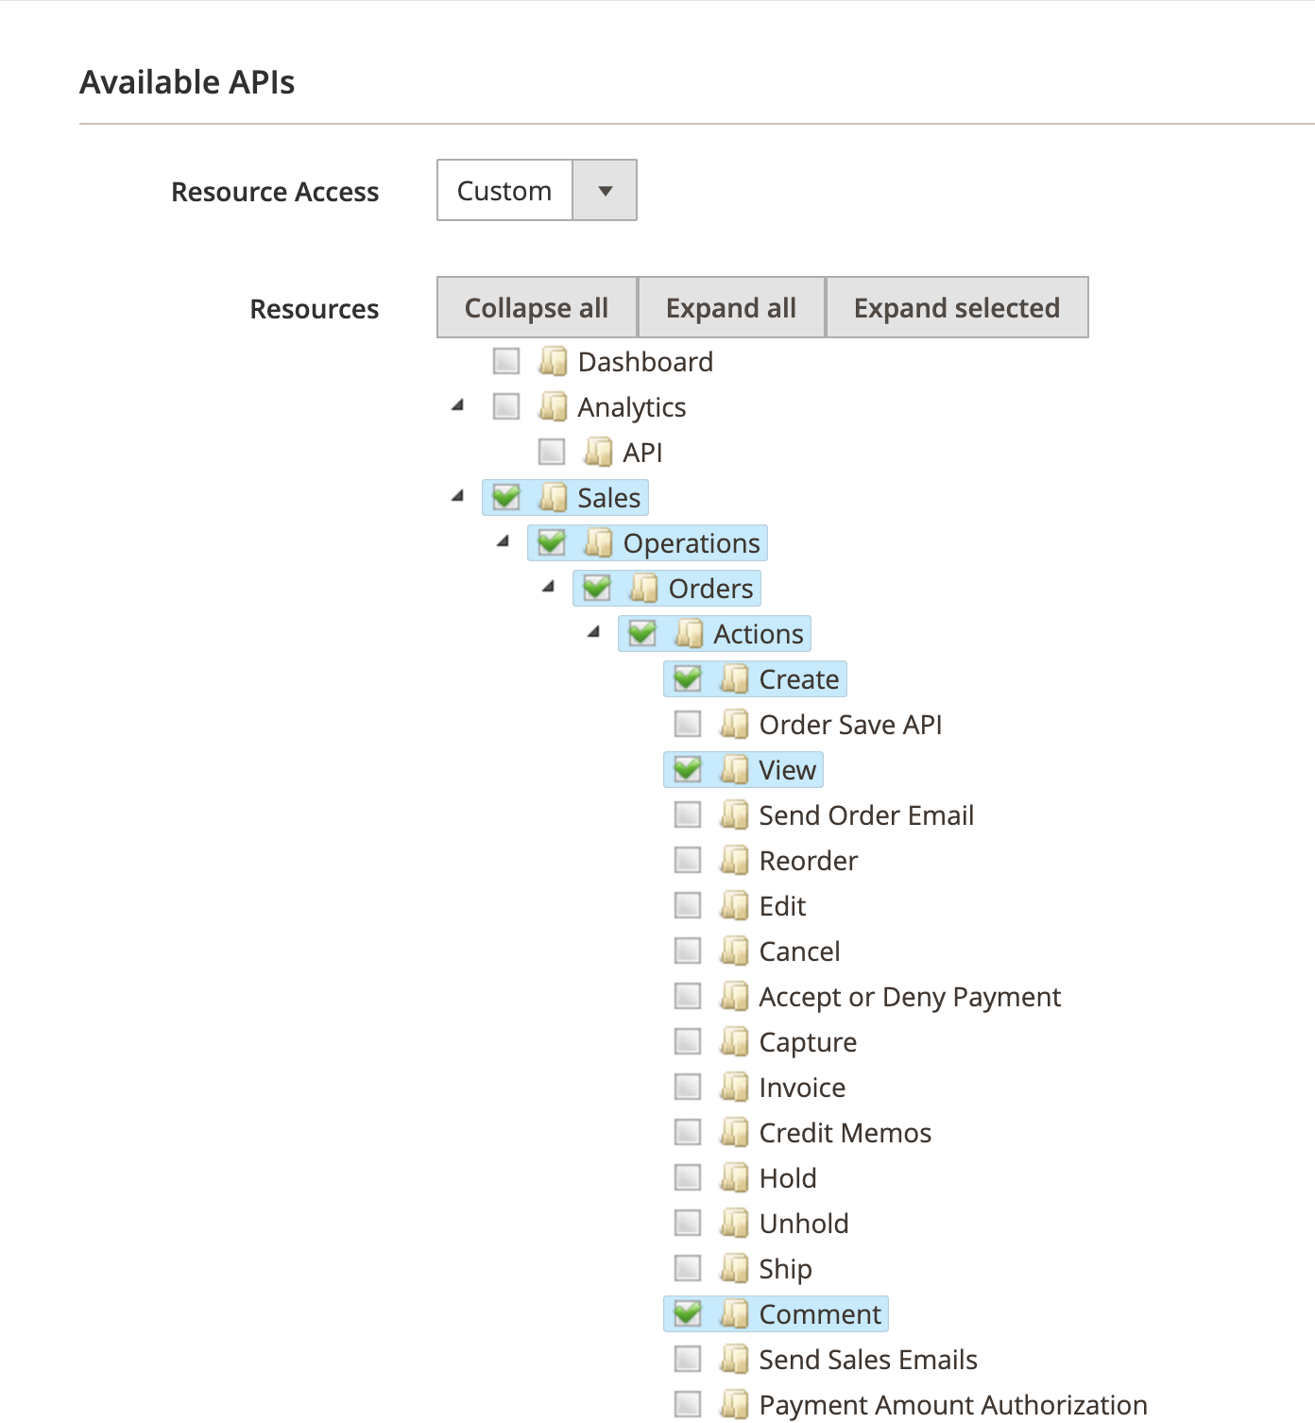Viewport: 1315px width, 1423px height.
Task: Open the Resource Access dropdown
Action: point(537,190)
